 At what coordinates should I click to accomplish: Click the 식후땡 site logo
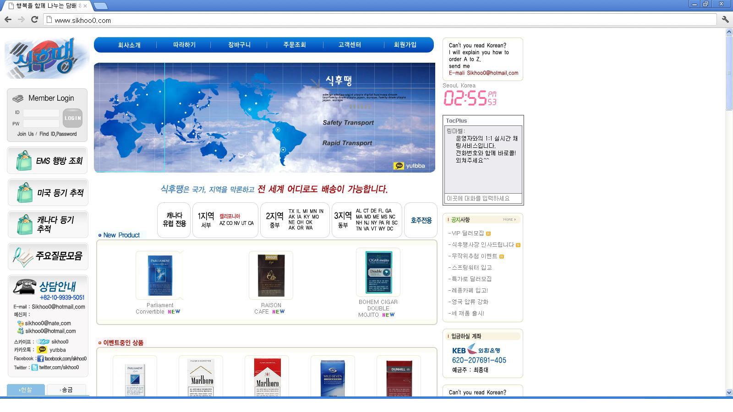pyautogui.click(x=46, y=58)
